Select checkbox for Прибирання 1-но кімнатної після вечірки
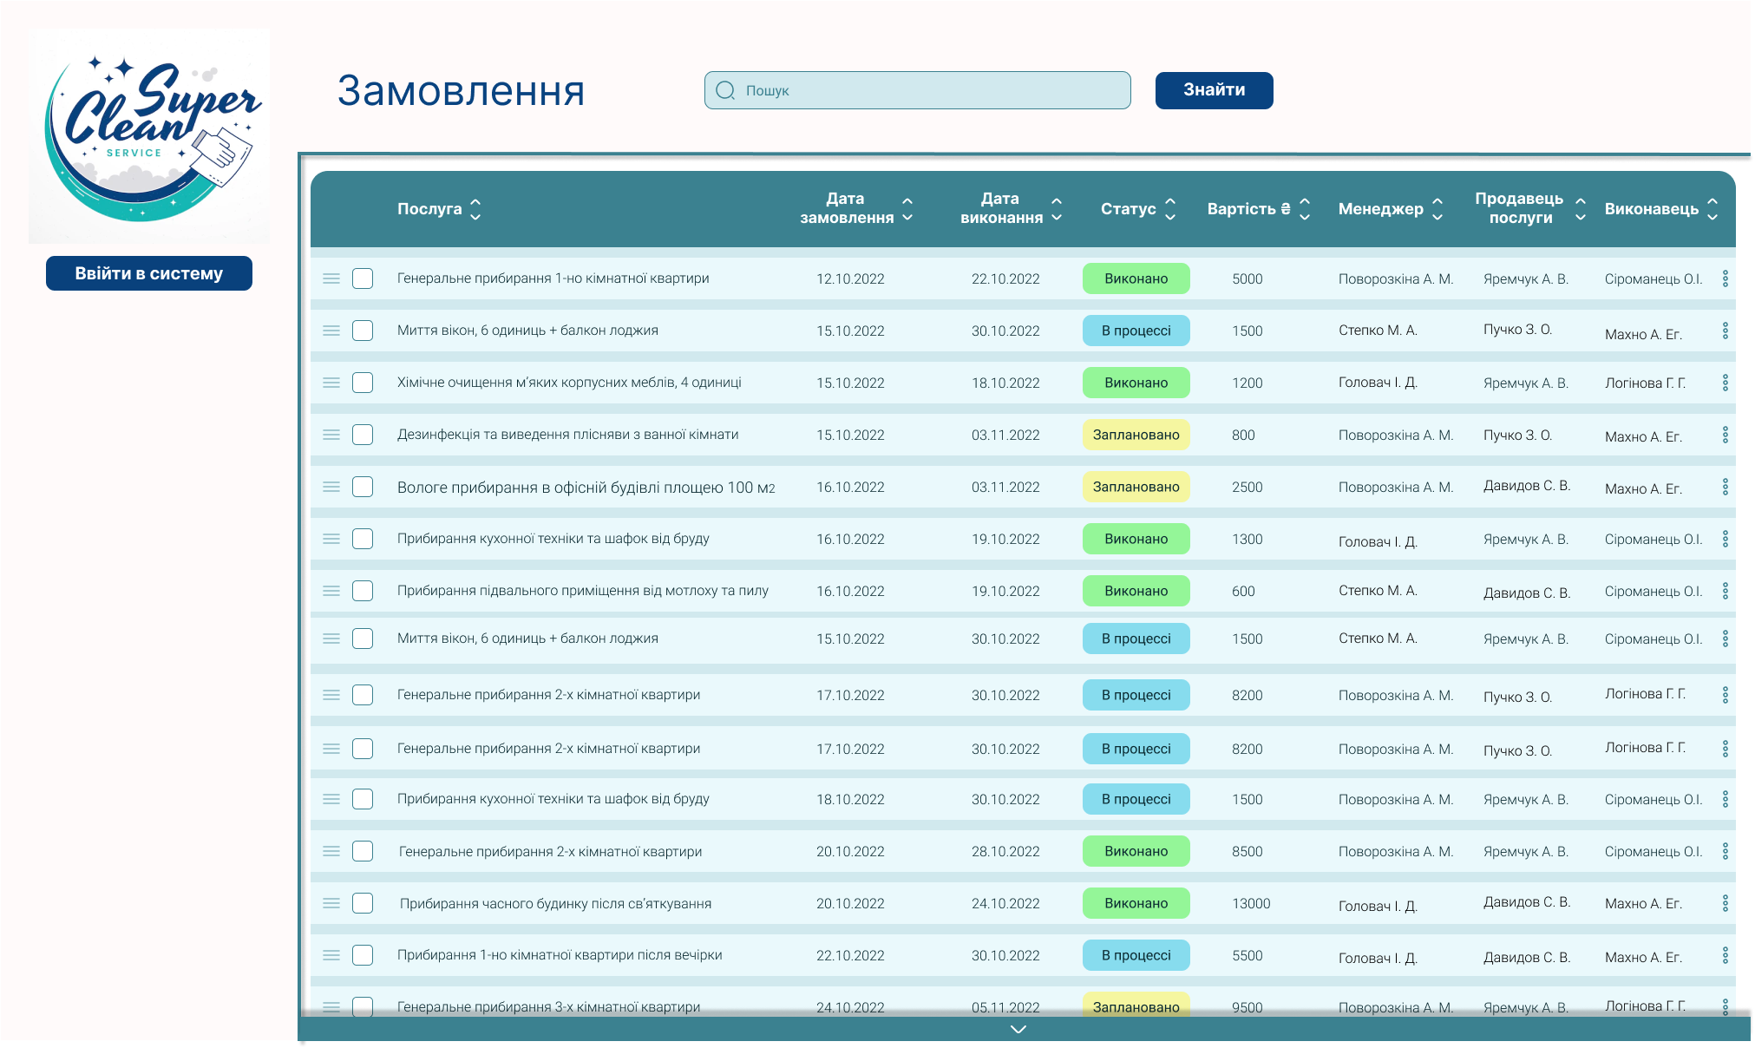 (363, 955)
